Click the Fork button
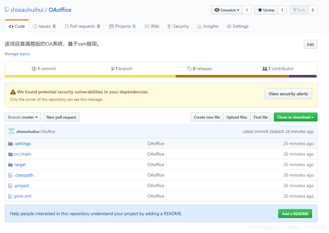 click(299, 10)
